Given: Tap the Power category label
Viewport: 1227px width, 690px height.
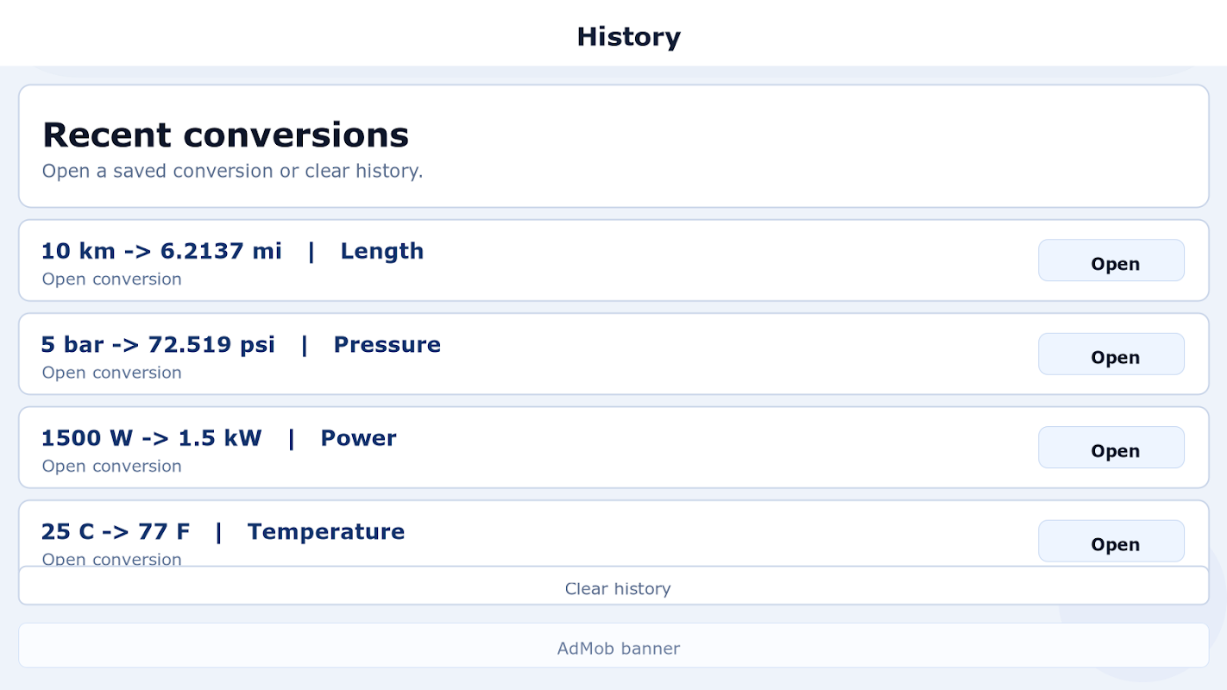Looking at the screenshot, I should 358,438.
